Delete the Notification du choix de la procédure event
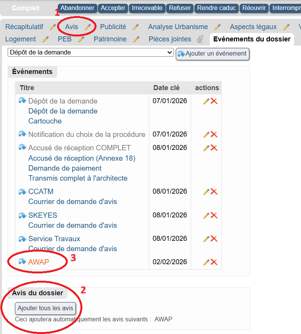 214,135
